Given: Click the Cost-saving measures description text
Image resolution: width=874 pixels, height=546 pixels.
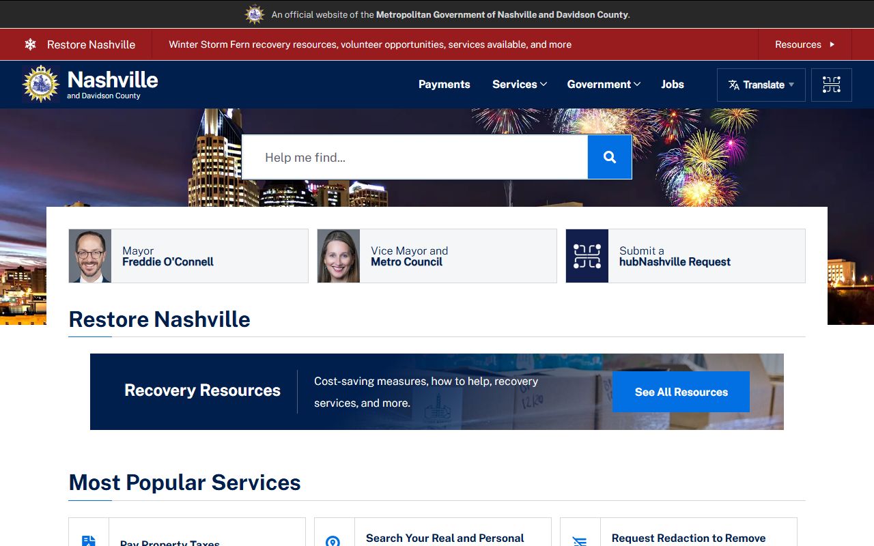Looking at the screenshot, I should 426,392.
